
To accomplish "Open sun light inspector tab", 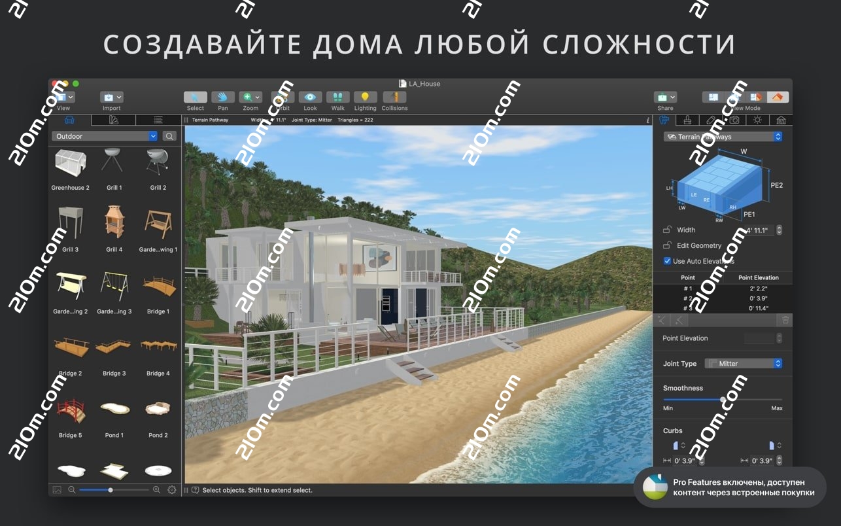I will [757, 120].
